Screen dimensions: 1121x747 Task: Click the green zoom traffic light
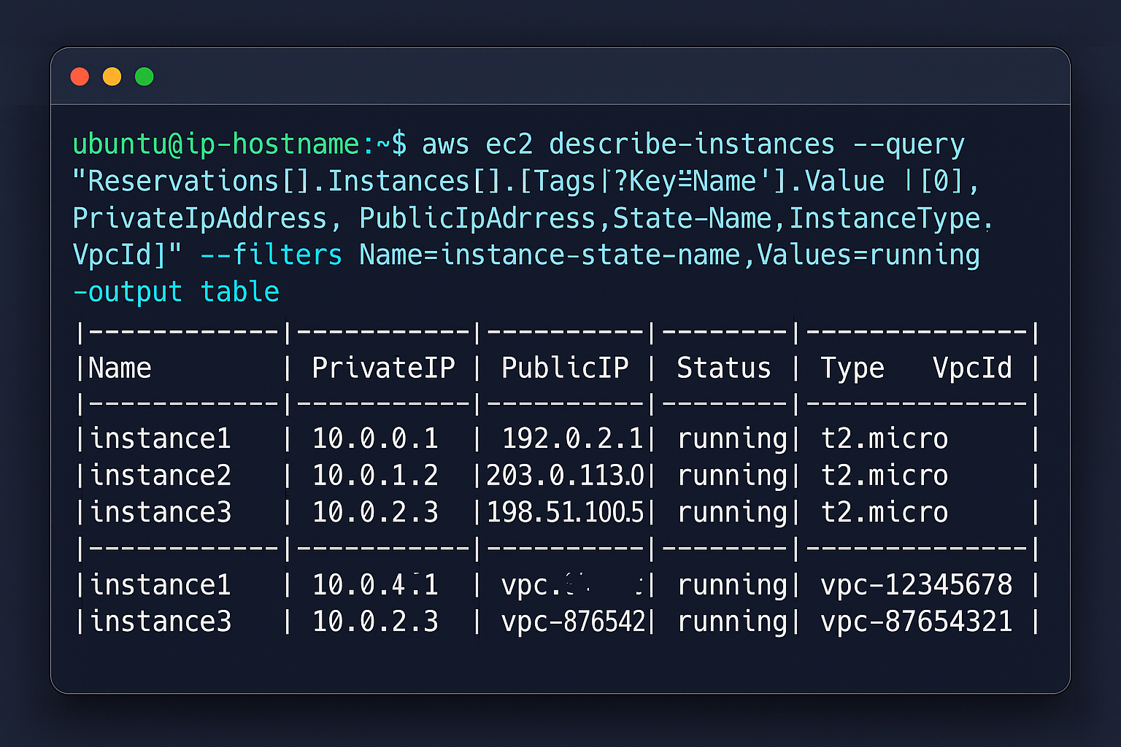(x=144, y=76)
